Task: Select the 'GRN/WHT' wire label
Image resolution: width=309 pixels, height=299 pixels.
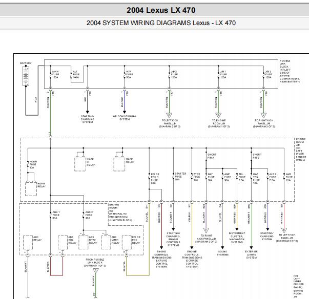Action: click(x=249, y=218)
